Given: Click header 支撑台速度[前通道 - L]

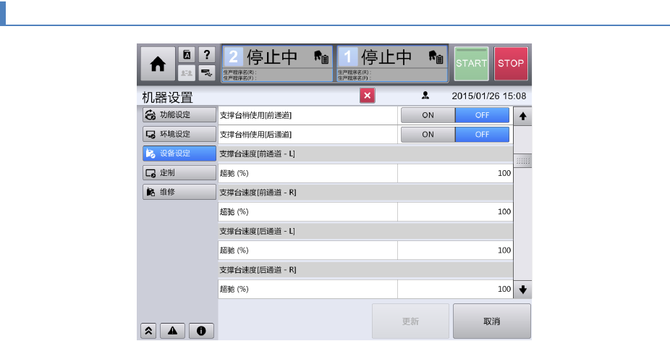Looking at the screenshot, I should (258, 153).
